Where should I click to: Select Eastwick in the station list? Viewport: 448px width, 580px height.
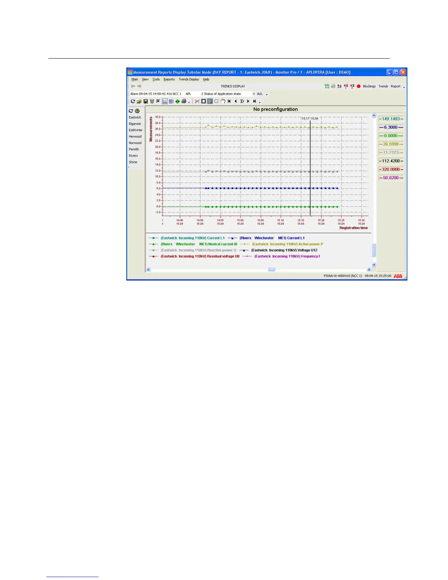click(135, 118)
